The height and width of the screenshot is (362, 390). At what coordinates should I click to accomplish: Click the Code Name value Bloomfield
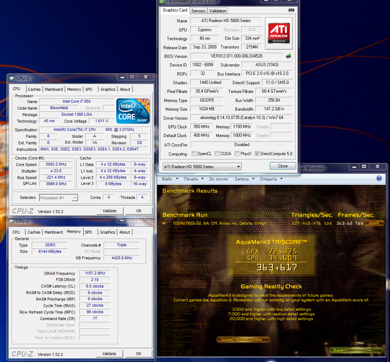point(59,108)
